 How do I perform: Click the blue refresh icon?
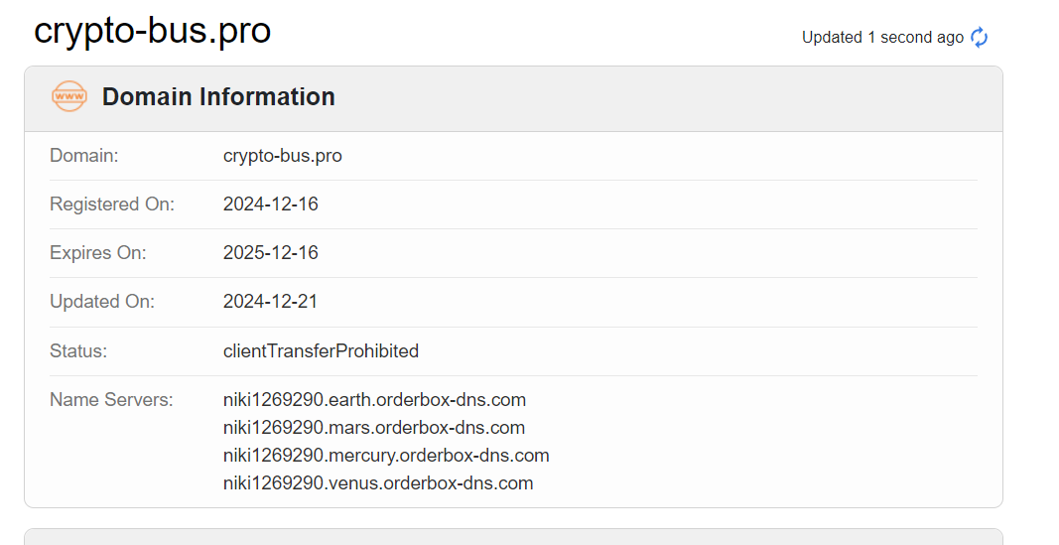click(x=980, y=38)
